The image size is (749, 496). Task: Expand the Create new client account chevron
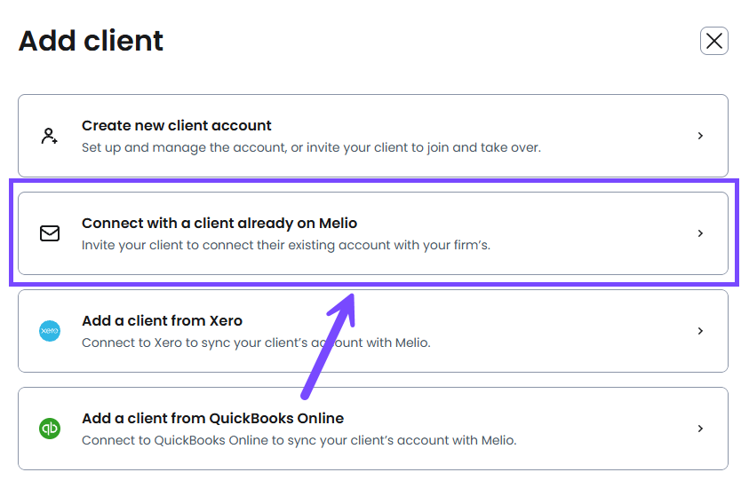coord(700,136)
